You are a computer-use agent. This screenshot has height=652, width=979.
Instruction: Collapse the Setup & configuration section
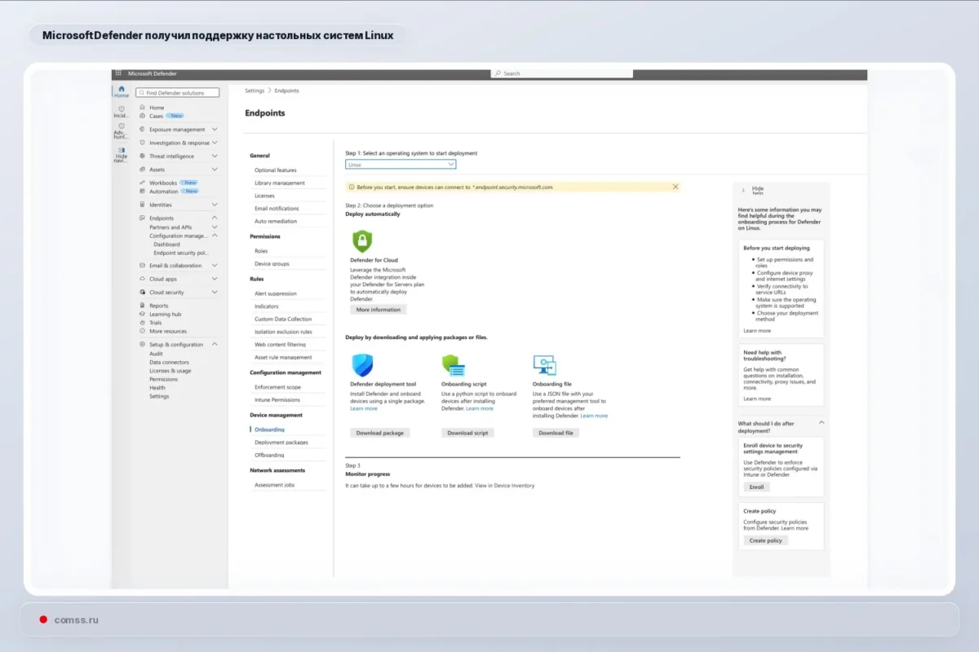click(x=215, y=345)
